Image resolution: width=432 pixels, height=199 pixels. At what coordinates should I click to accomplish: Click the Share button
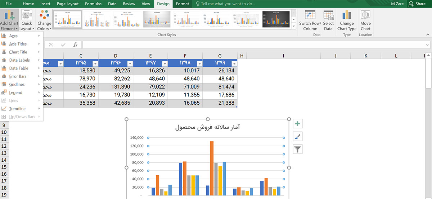pos(417,4)
